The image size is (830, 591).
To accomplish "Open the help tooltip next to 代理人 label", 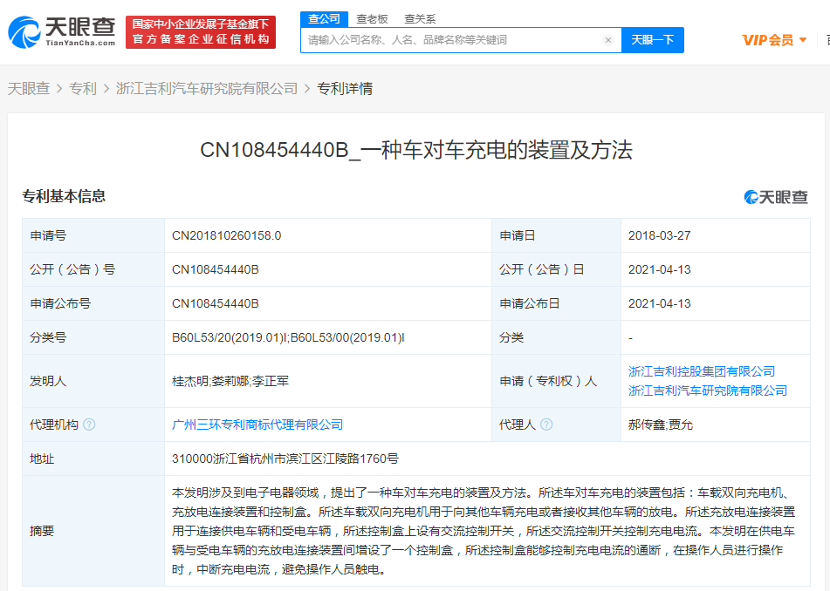I will [547, 425].
